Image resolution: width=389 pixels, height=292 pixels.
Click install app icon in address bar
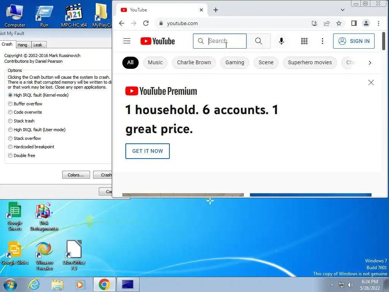(315, 23)
